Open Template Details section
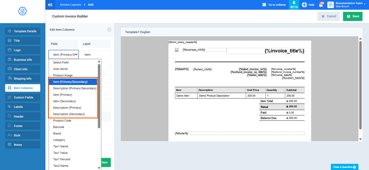 [23, 31]
